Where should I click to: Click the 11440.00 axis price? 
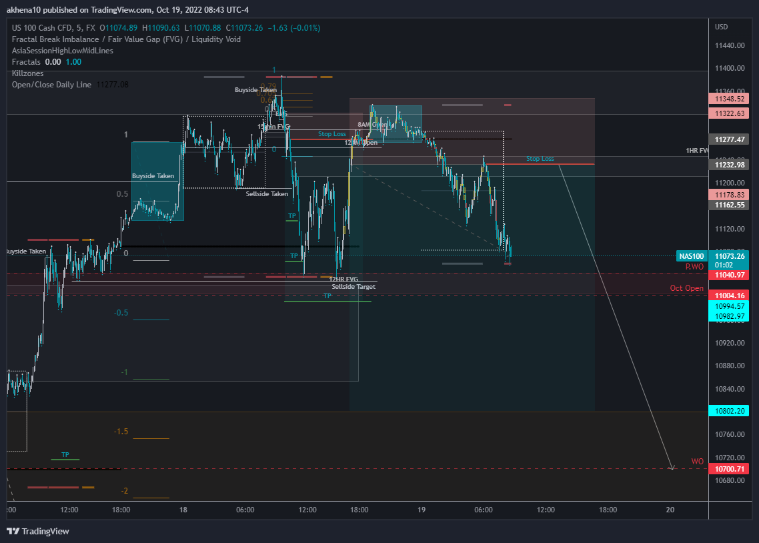tap(730, 45)
